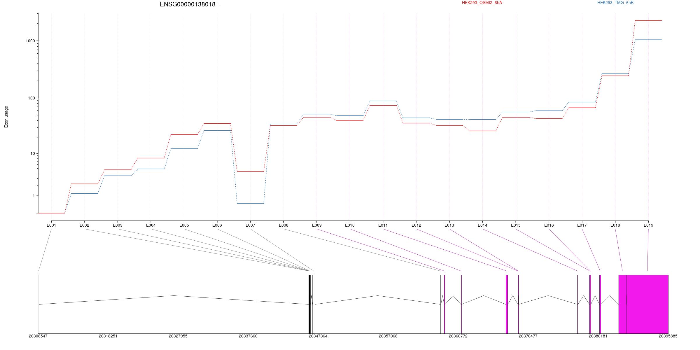Click the 1 y-axis tick label
This screenshot has width=700, height=350.
click(34, 196)
